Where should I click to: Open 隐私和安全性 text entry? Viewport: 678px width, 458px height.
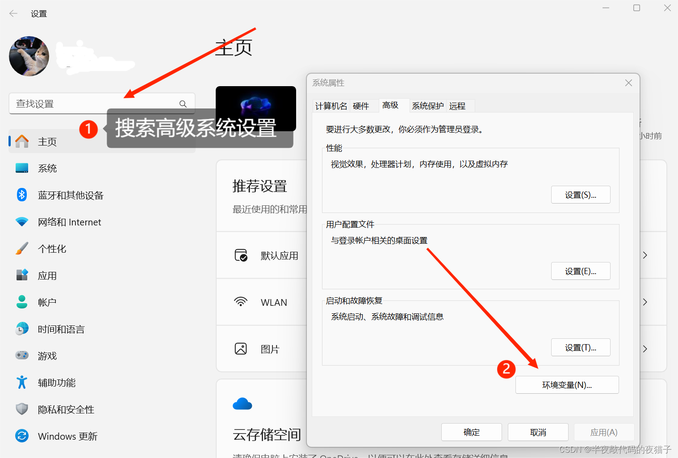(66, 409)
